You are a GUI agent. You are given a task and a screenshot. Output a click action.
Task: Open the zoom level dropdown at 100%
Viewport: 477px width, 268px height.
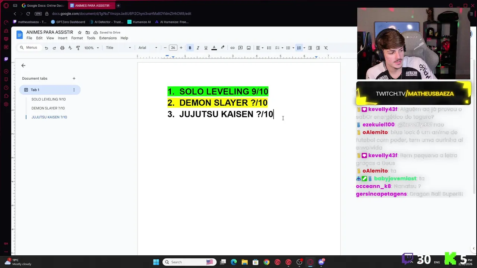tap(92, 48)
